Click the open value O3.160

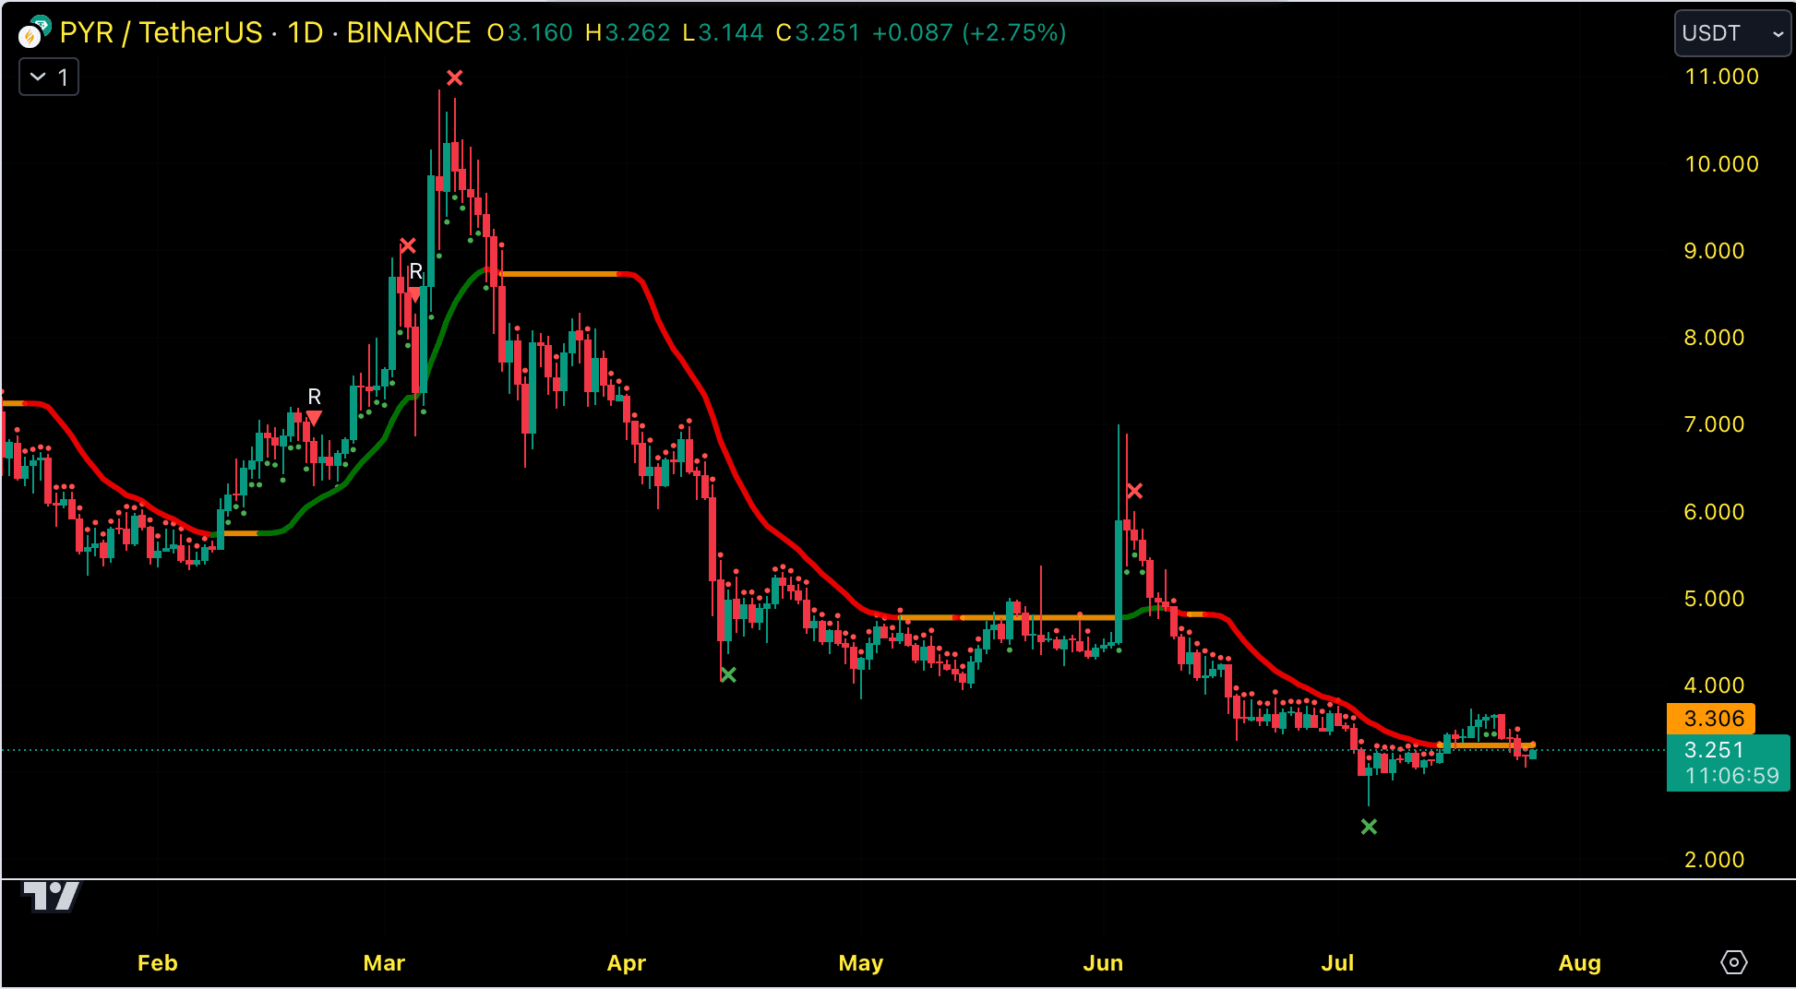coord(530,33)
